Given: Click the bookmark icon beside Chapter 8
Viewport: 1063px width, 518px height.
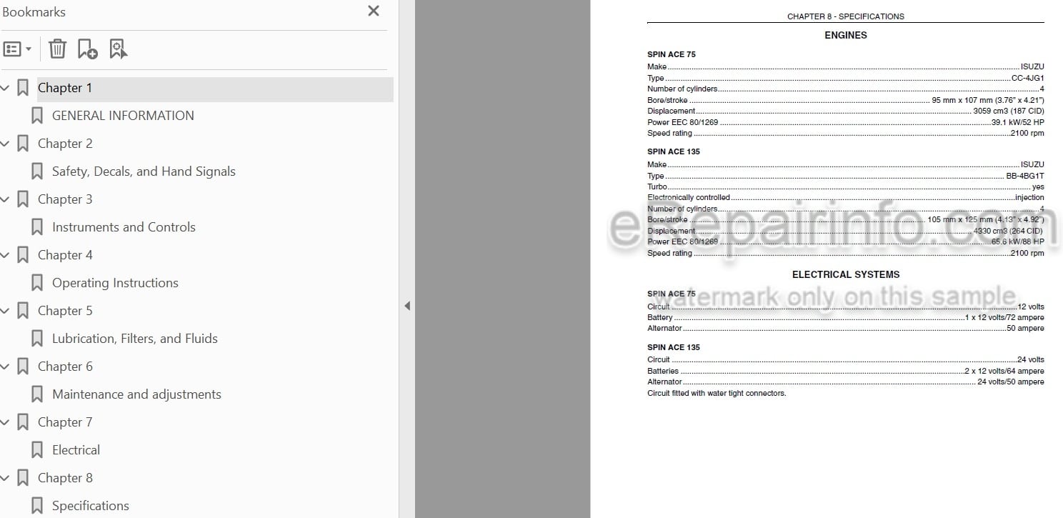Looking at the screenshot, I should coord(23,478).
